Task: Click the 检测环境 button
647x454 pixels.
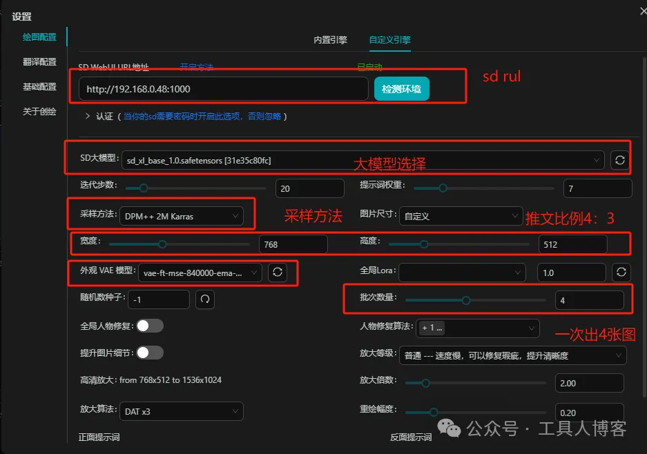Action: [401, 88]
